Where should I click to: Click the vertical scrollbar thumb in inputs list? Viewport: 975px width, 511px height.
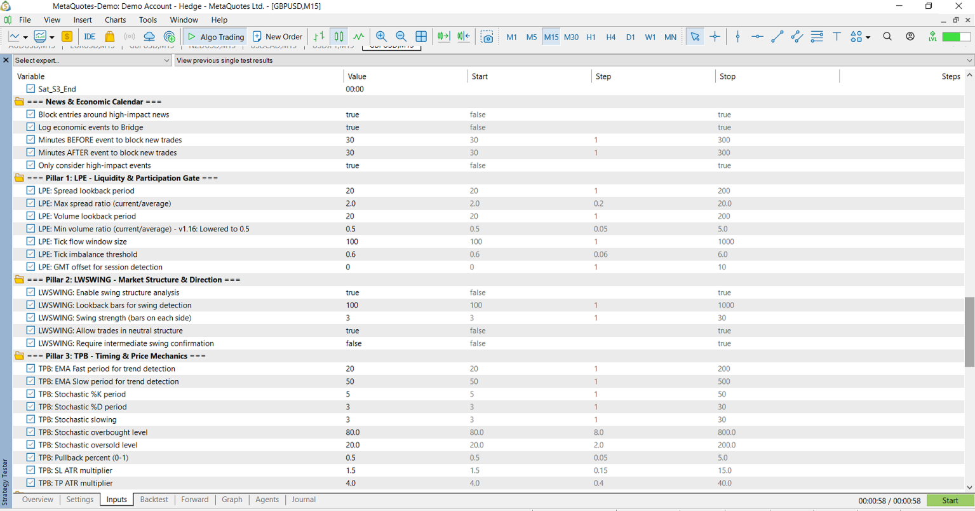pyautogui.click(x=969, y=330)
